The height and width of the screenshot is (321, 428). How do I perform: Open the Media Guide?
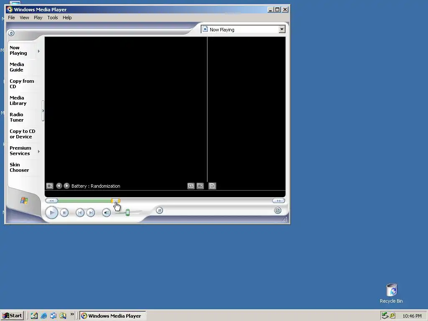(17, 67)
